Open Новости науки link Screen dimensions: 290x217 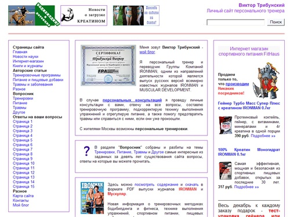tap(26, 57)
